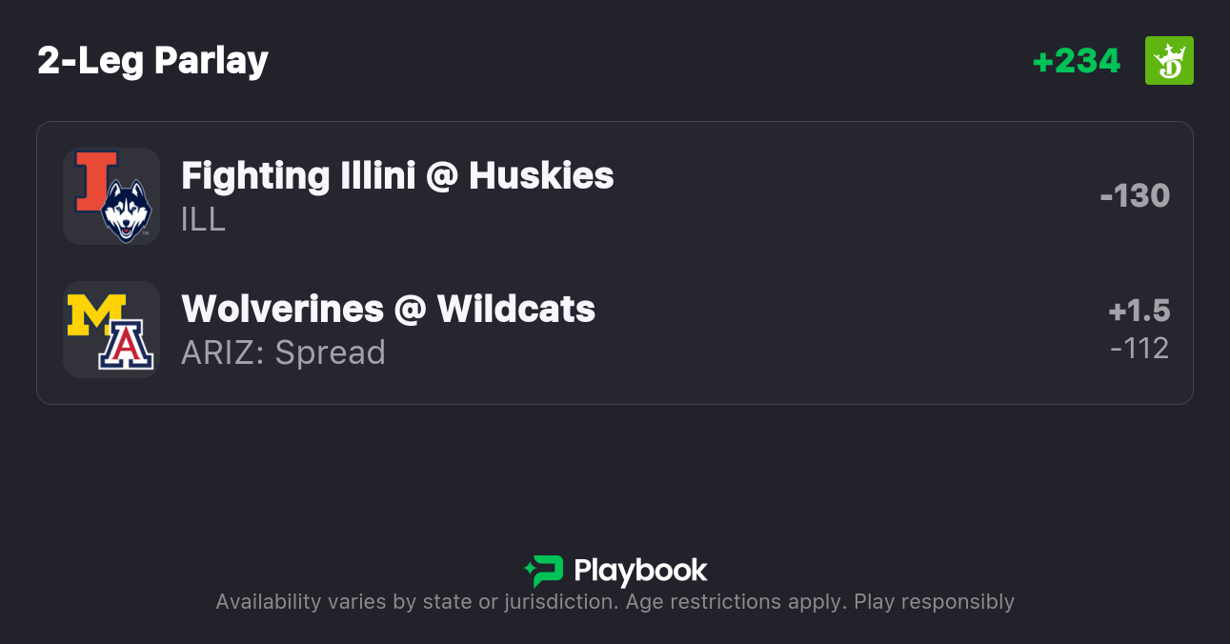Click the +1.5 spread value
Screen dimensions: 1230x644
coord(1139,312)
